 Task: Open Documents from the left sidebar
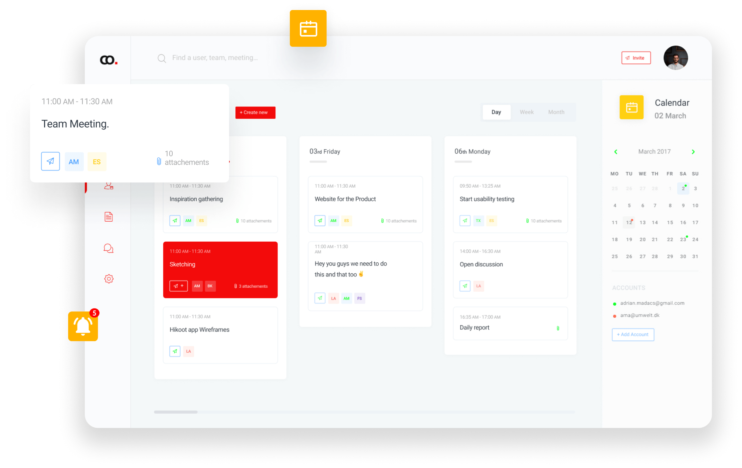click(109, 217)
